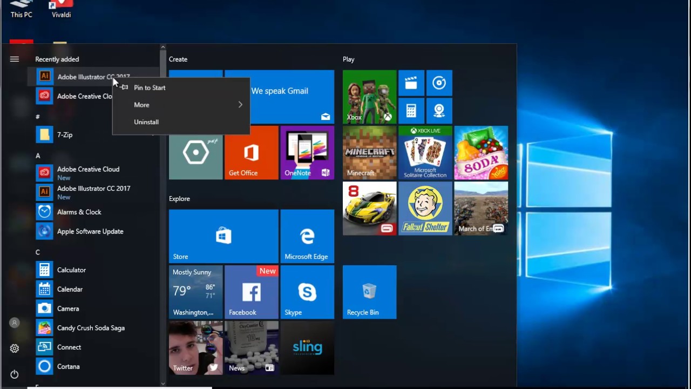Open the Sling tile
Viewport: 691px width, 389px height.
(x=307, y=348)
